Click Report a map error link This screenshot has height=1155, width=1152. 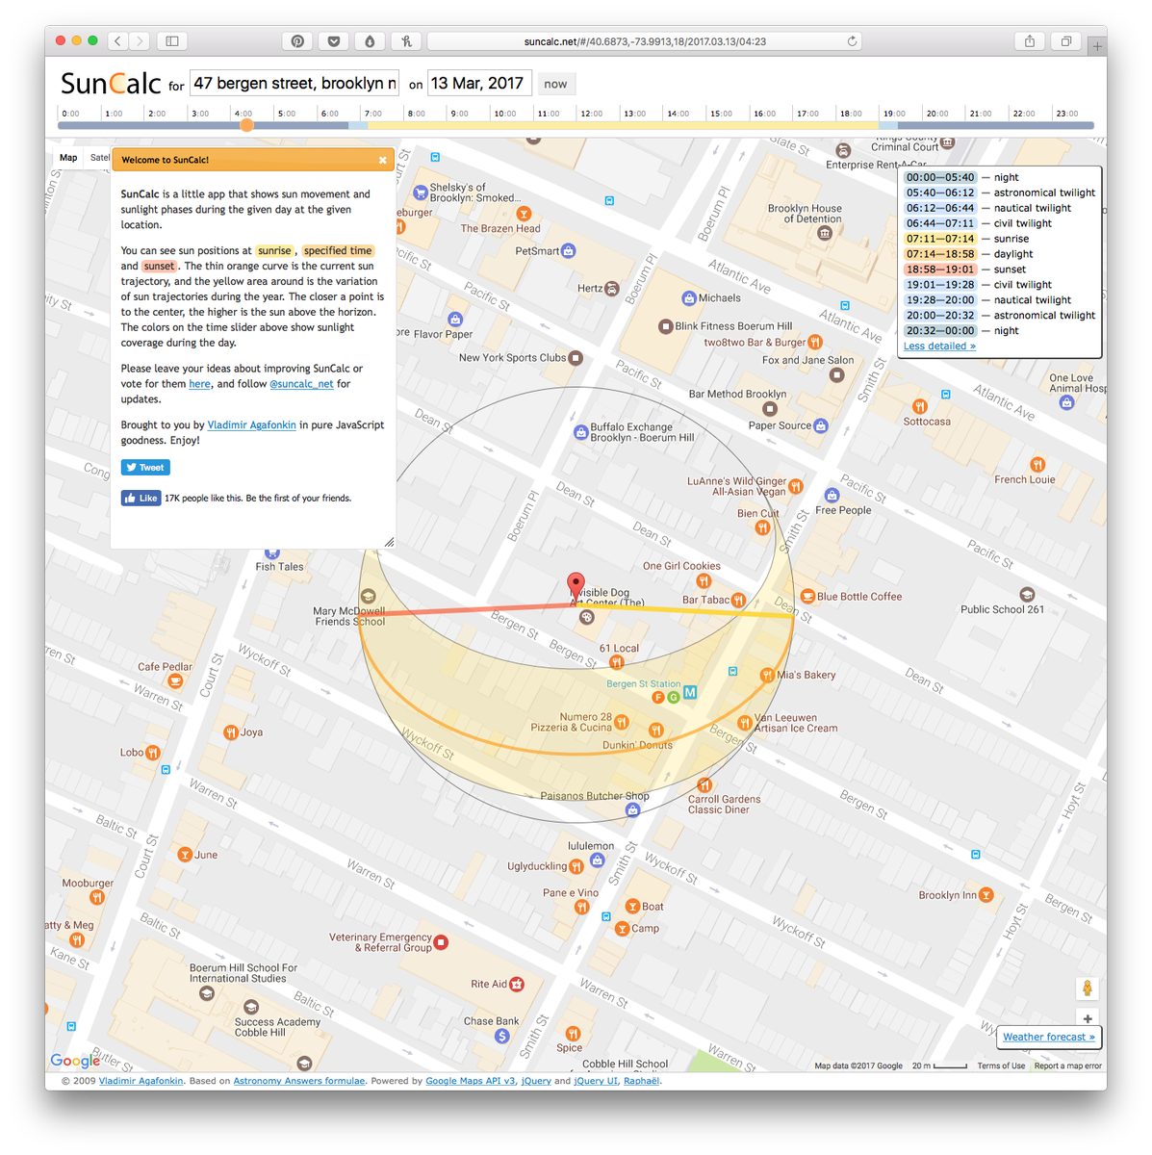point(1068,1065)
